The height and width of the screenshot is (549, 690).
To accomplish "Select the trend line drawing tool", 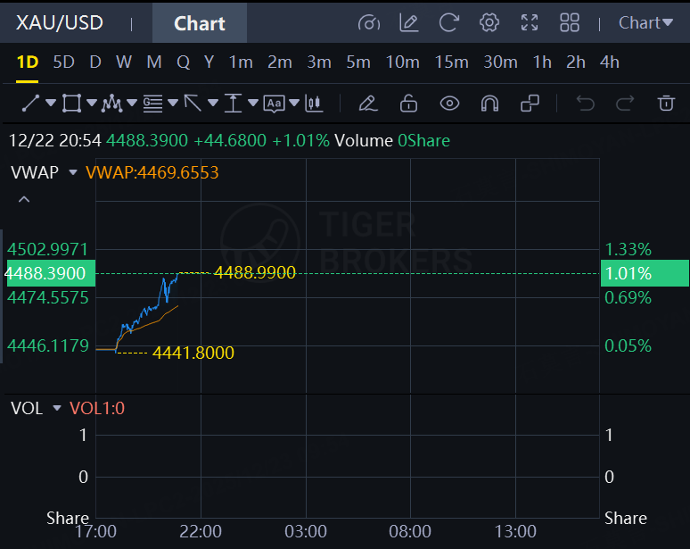I will click(x=30, y=104).
